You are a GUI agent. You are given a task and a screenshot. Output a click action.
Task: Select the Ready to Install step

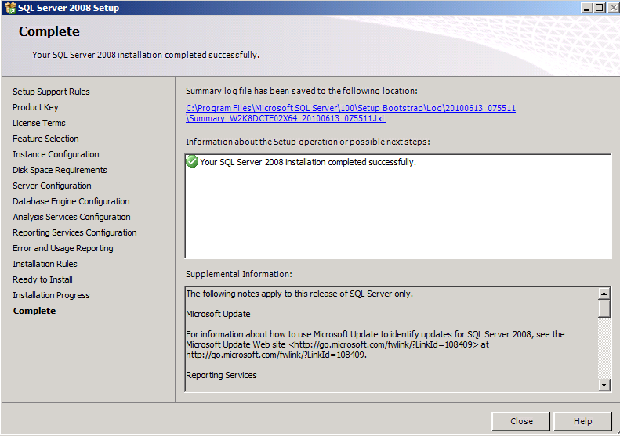coord(42,279)
